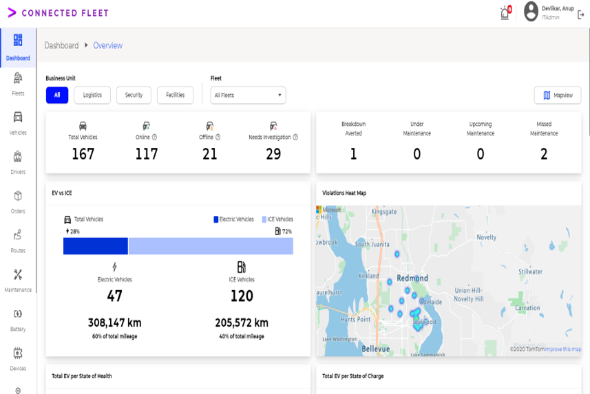Click Breakdown Averted value 1
Image resolution: width=590 pixels, height=394 pixels.
click(353, 154)
